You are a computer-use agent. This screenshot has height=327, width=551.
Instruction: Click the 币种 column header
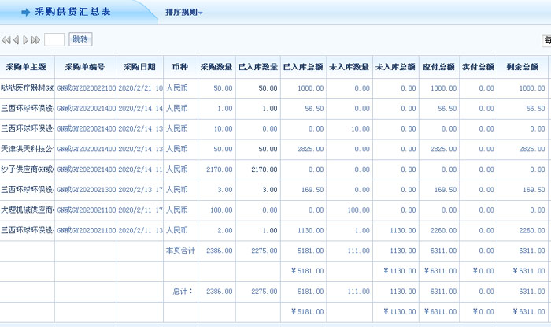179,68
